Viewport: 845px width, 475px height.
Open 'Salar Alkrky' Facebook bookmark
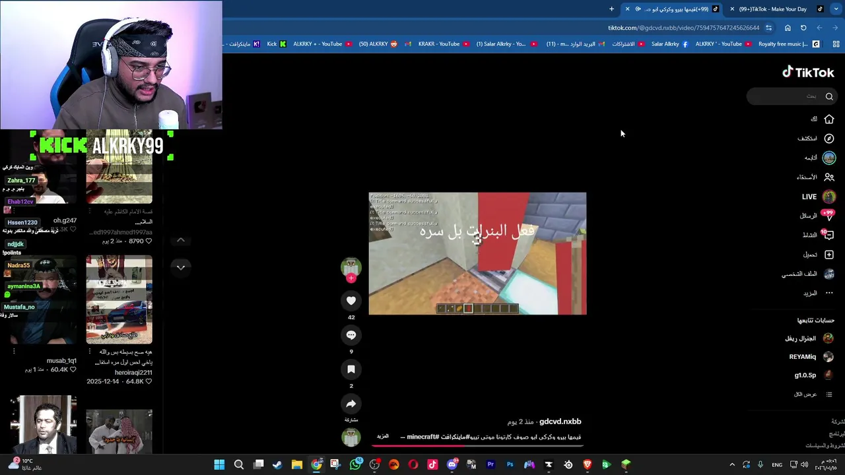[x=669, y=44]
